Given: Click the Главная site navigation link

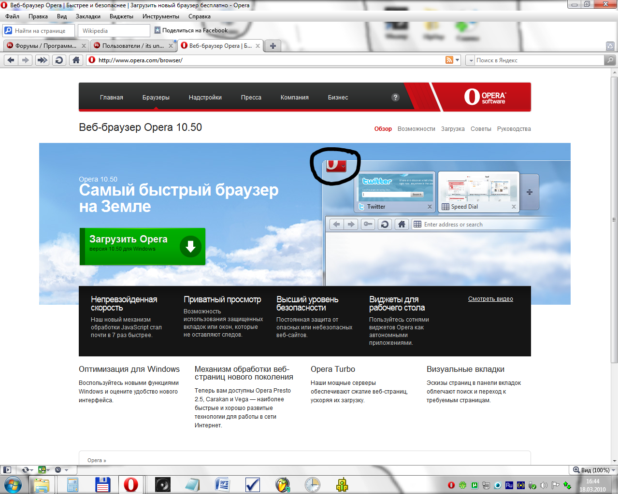Looking at the screenshot, I should pos(112,98).
